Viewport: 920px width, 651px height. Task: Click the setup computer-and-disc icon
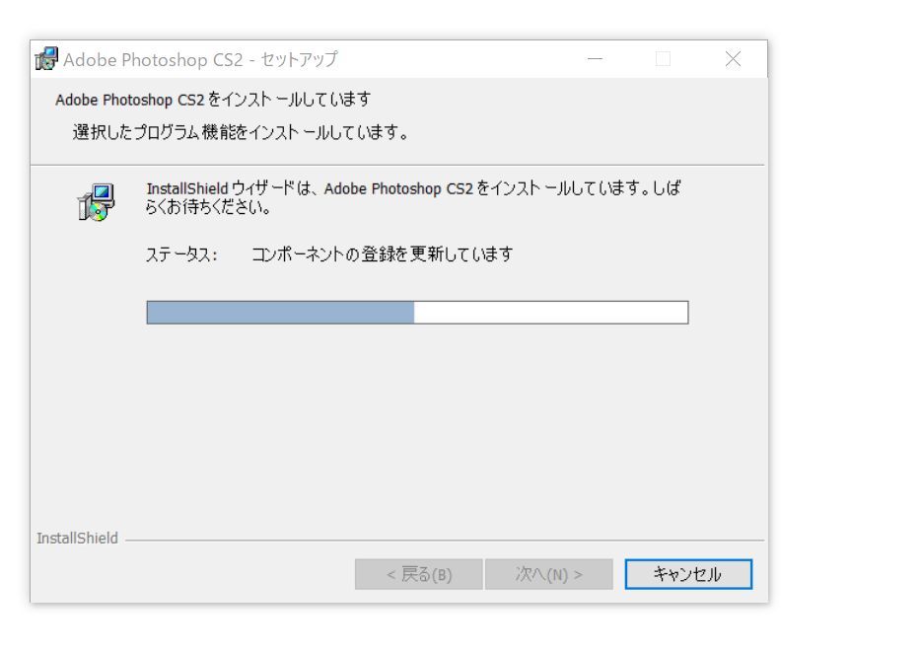pos(97,202)
